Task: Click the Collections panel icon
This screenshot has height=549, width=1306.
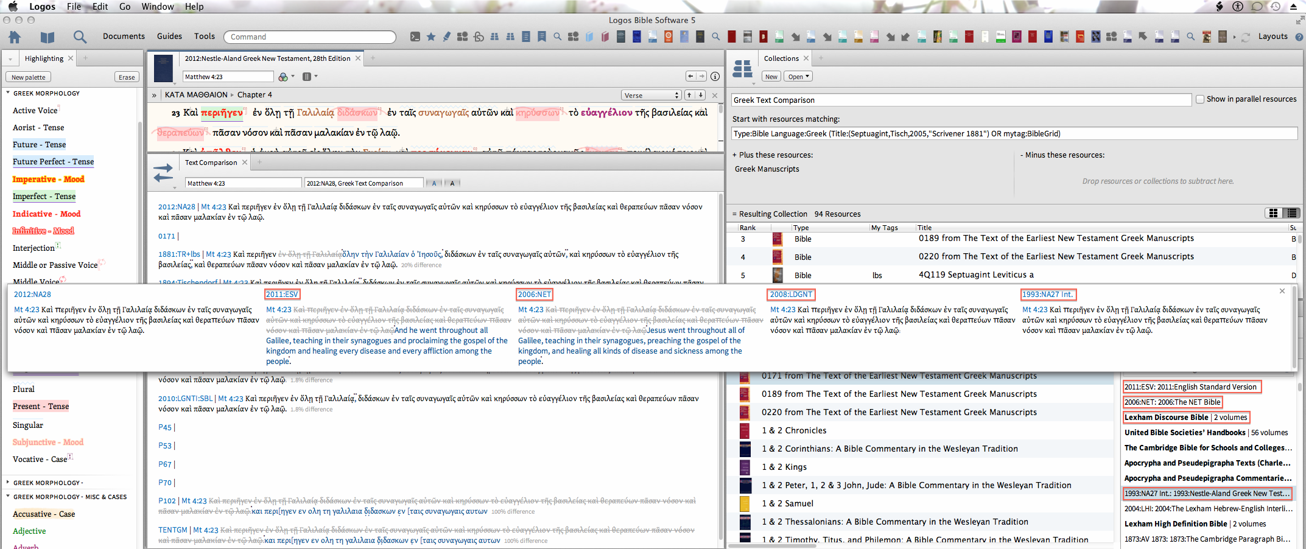Action: point(743,69)
